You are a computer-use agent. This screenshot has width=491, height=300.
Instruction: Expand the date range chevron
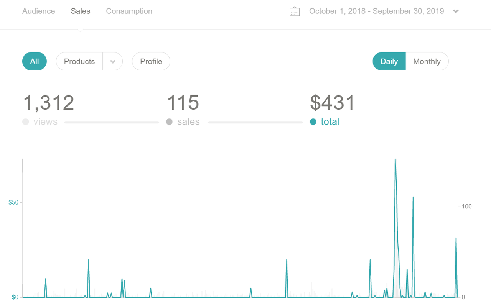[456, 11]
